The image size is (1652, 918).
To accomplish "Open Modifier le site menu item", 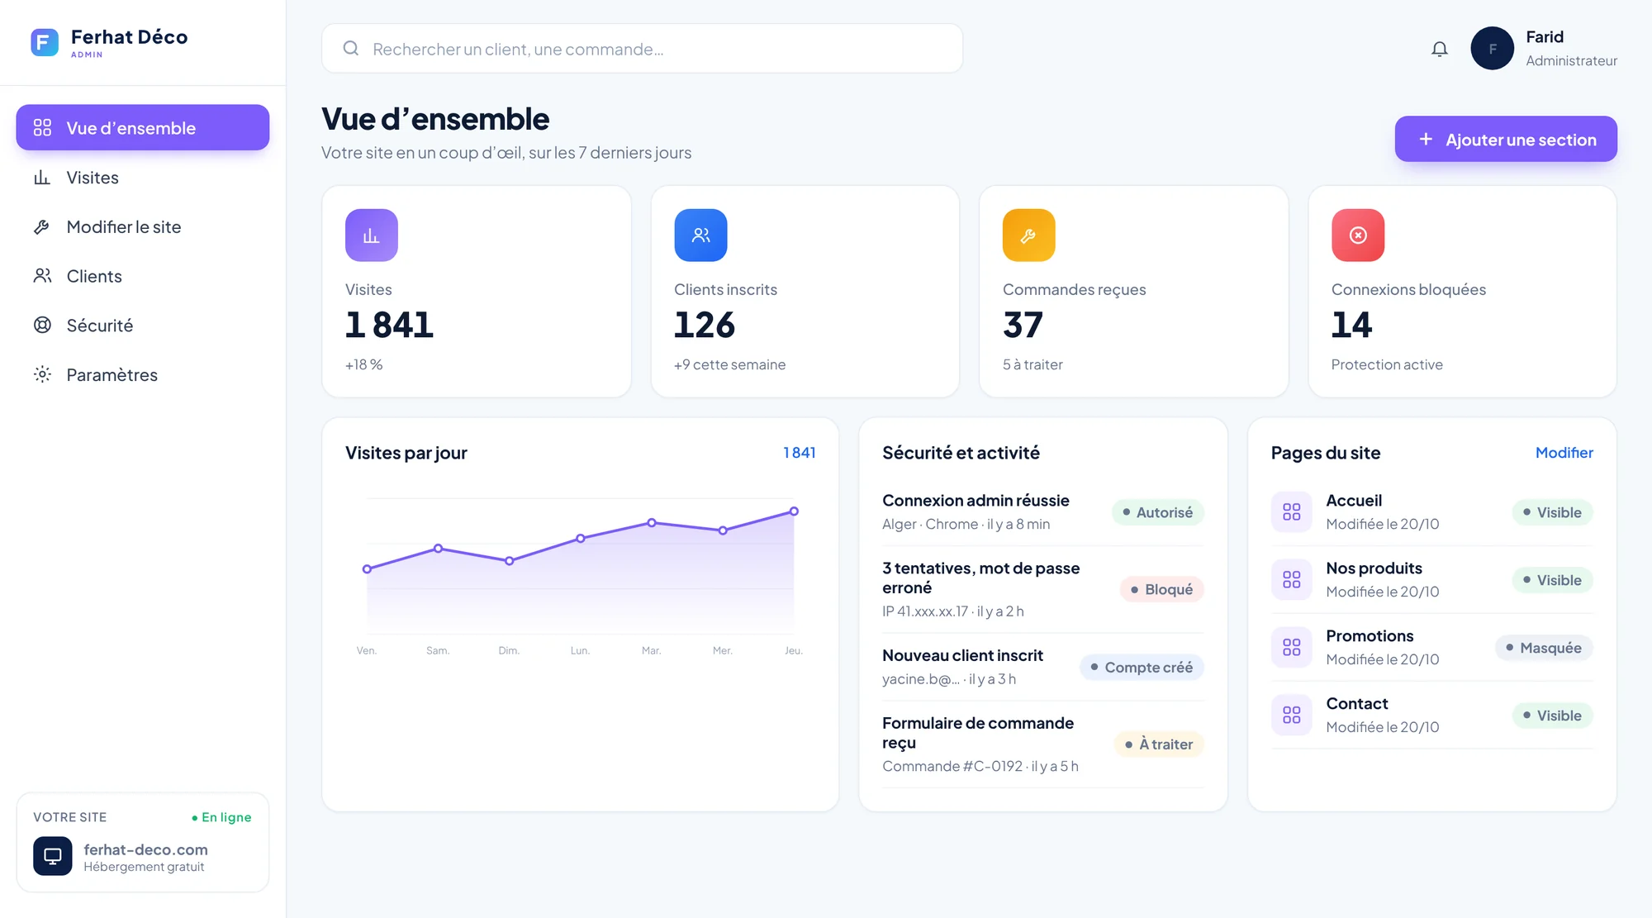I will (x=143, y=226).
